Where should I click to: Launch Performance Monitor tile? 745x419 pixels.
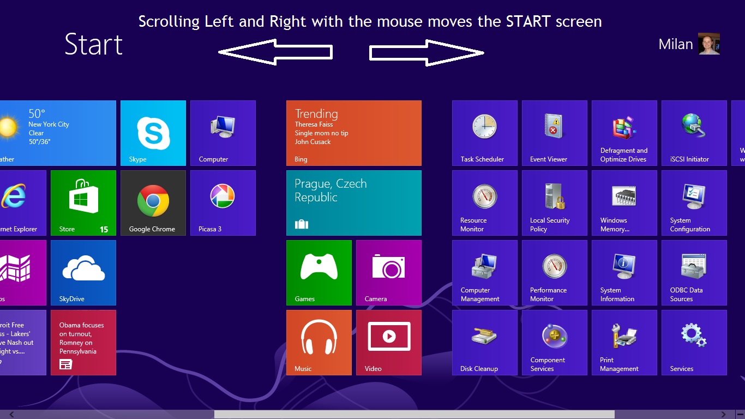coord(555,273)
